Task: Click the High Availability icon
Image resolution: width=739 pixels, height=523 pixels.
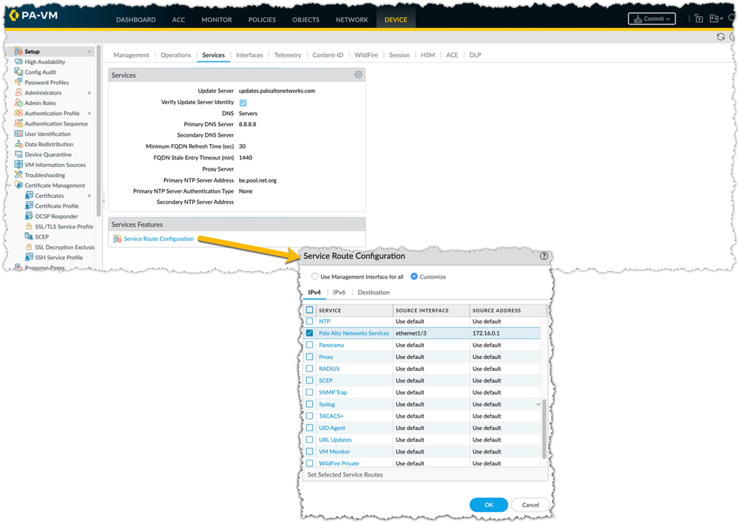Action: 18,61
